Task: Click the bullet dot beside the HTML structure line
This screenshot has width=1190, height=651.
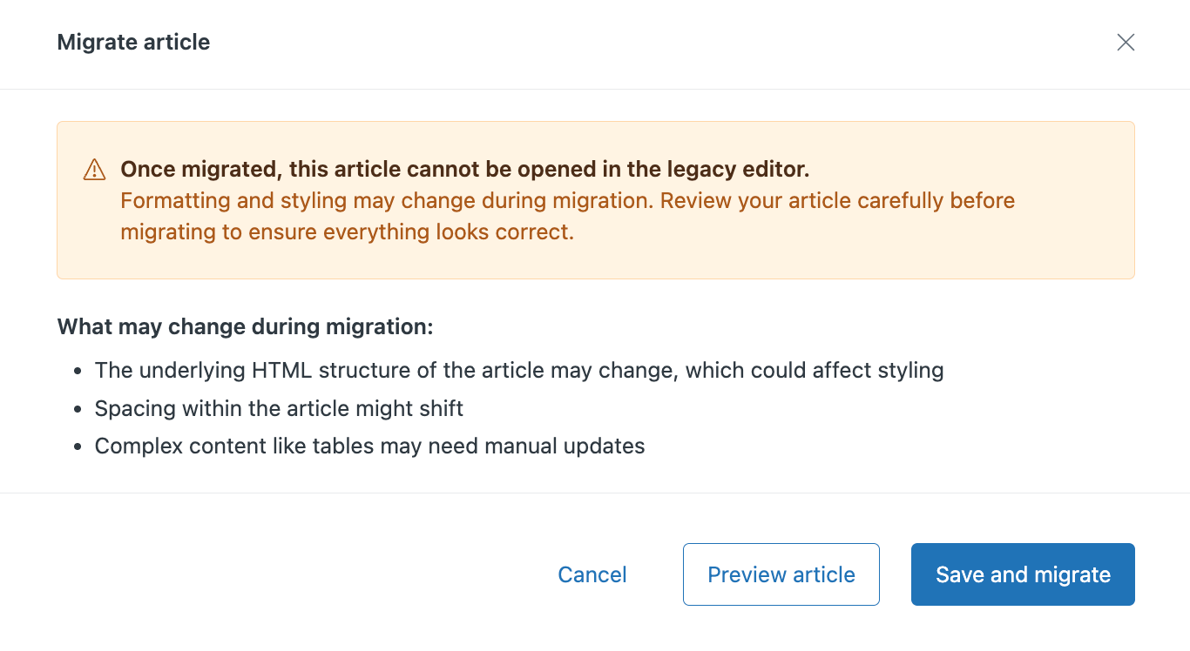Action: pyautogui.click(x=78, y=371)
